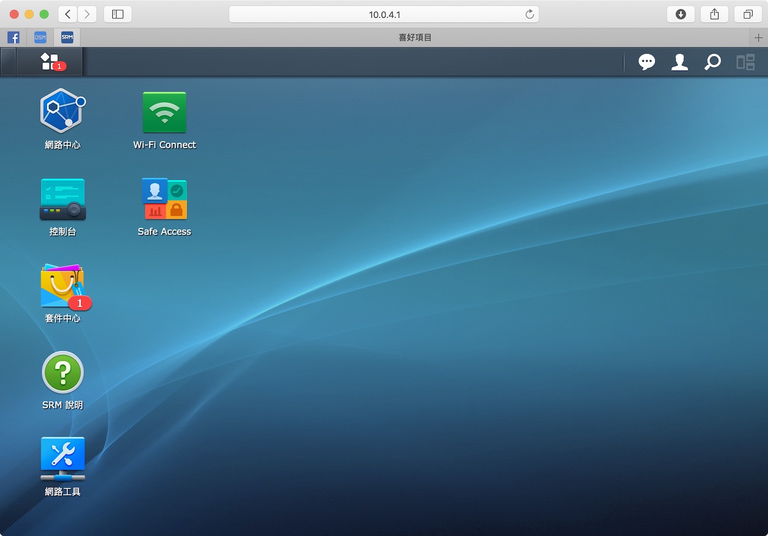768x536 pixels.
Task: Toggle the widgets panel icon
Action: 745,62
